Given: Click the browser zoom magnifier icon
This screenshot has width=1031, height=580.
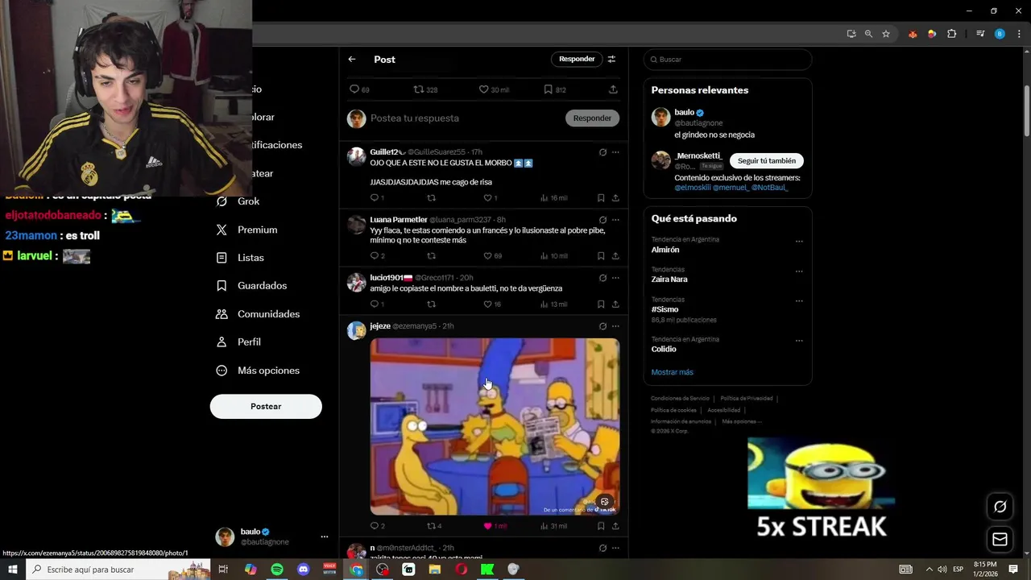Looking at the screenshot, I should coord(868,34).
